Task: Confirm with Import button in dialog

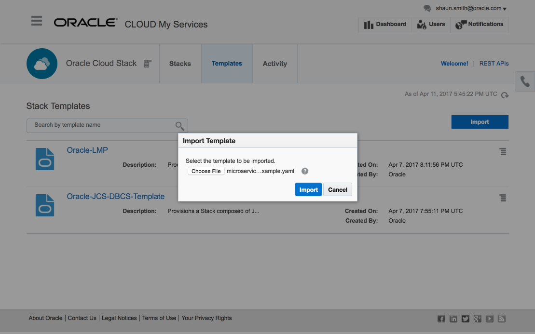Action: (x=308, y=190)
